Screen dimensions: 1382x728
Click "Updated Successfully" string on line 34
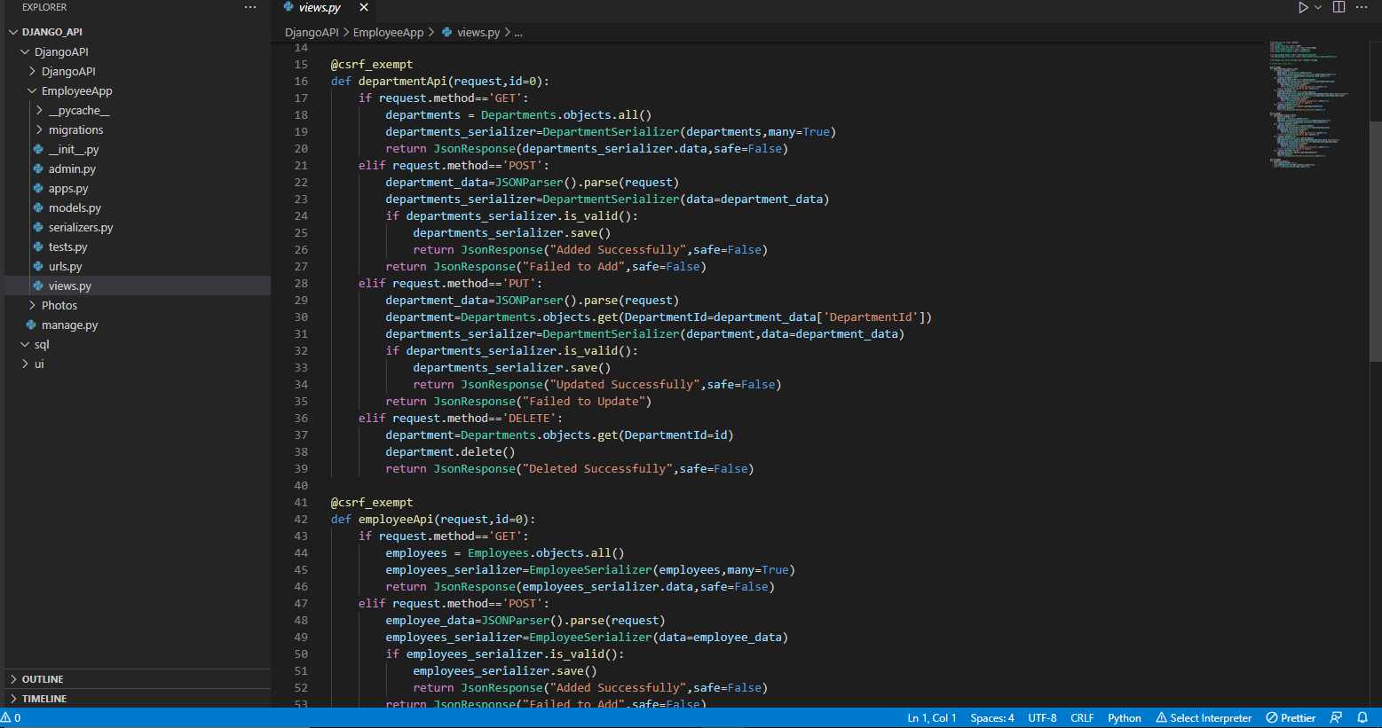(625, 384)
